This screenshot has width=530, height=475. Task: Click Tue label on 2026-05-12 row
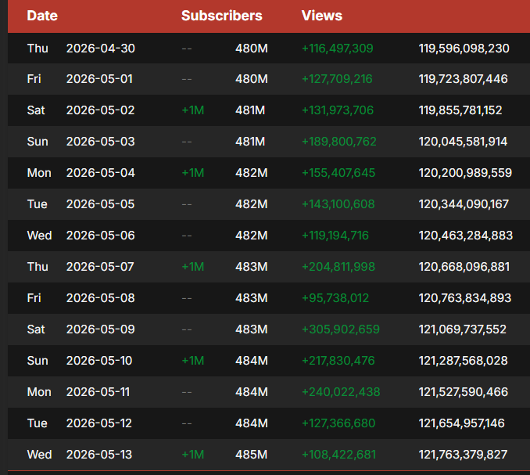click(x=38, y=423)
